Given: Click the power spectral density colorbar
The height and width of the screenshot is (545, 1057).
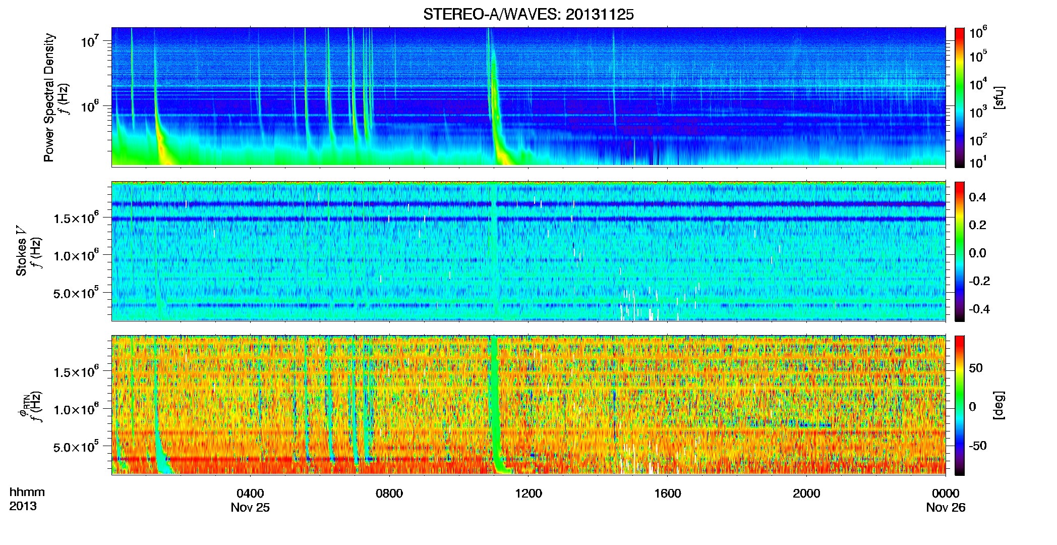Looking at the screenshot, I should point(960,97).
